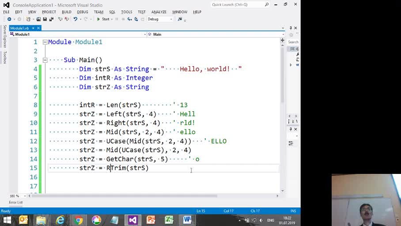Open the FILE menu
The height and width of the screenshot is (226, 401).
(6, 12)
